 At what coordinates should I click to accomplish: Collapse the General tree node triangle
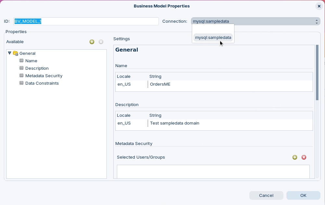[x=10, y=53]
